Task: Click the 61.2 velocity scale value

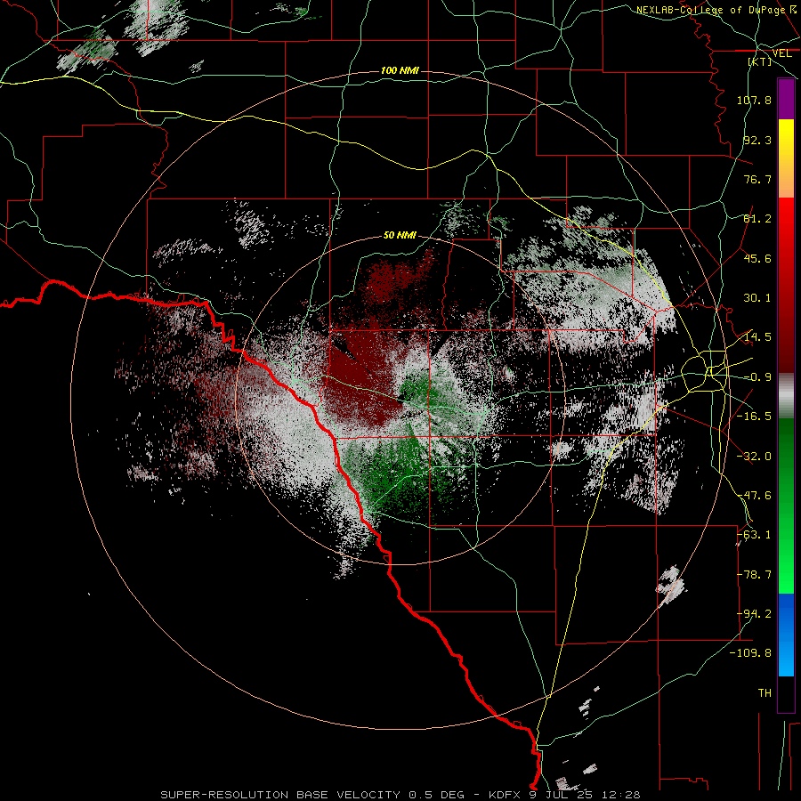Action: [x=757, y=219]
